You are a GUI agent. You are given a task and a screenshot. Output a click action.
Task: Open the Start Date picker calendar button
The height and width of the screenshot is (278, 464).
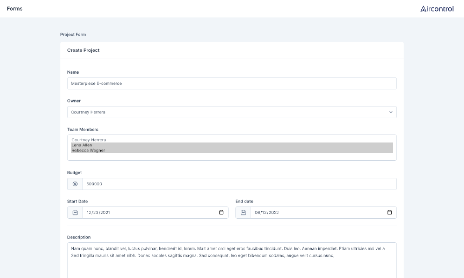click(221, 213)
